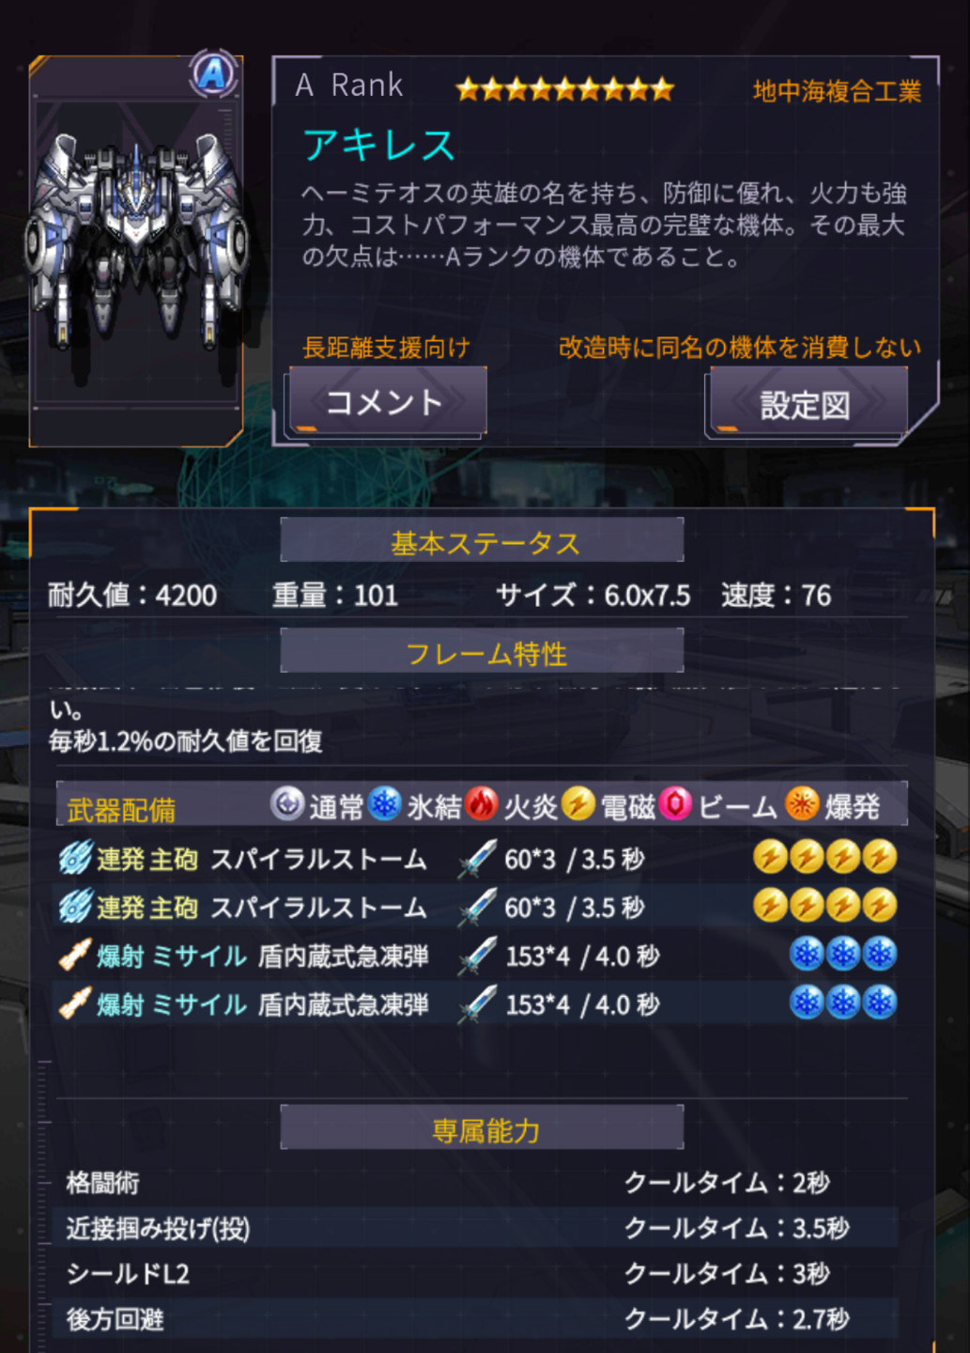Click the 爆発 explosion legend icon

[x=802, y=804]
